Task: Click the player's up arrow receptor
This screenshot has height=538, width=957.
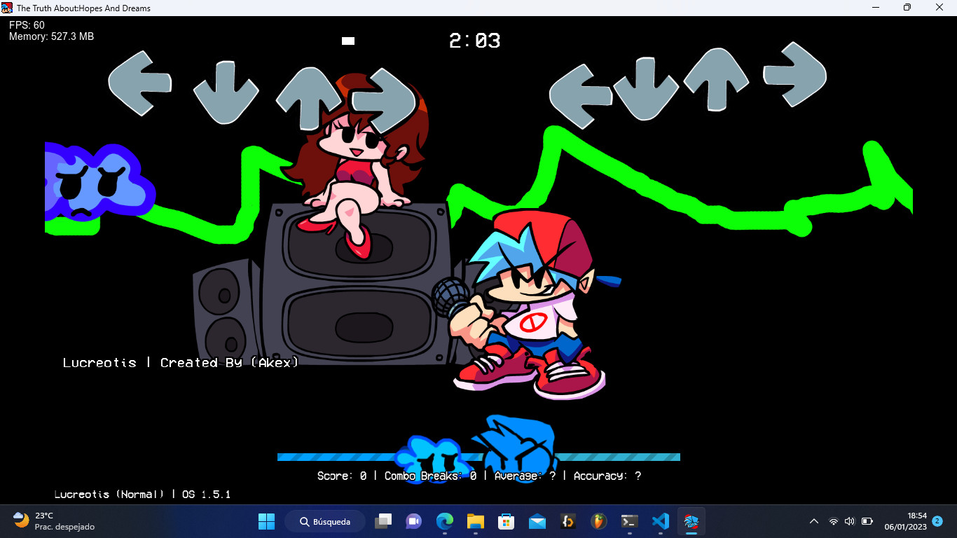Action: (x=716, y=80)
